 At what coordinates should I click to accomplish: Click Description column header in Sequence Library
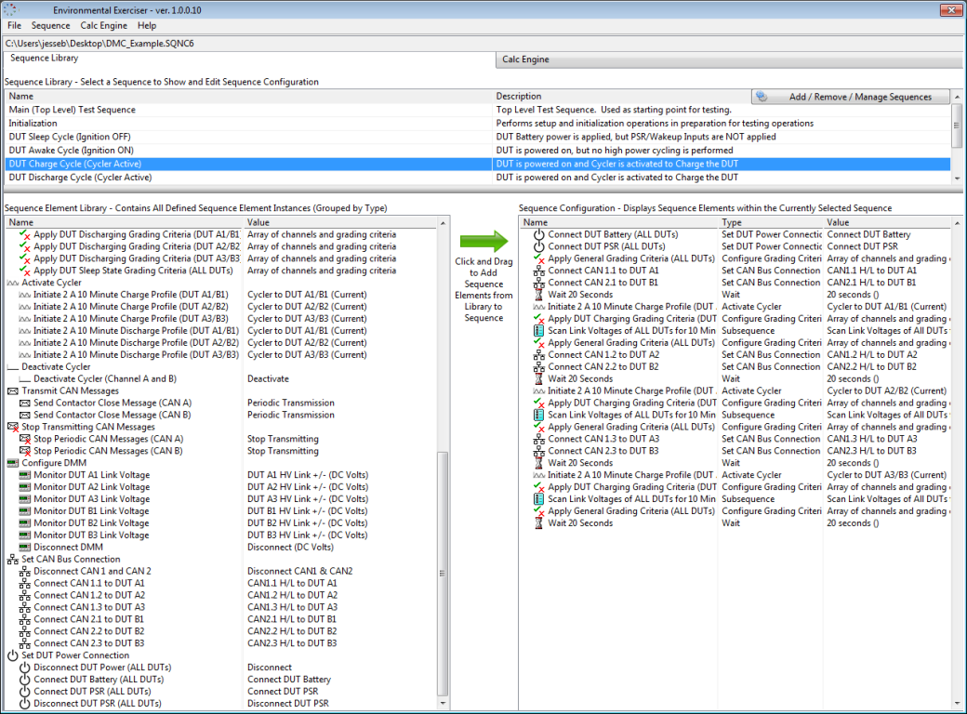click(x=622, y=96)
